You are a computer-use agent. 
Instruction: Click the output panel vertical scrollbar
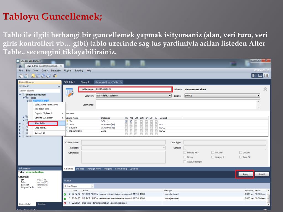pyautogui.click(x=268, y=198)
